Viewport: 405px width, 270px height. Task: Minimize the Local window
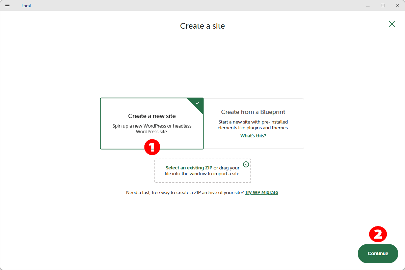[x=368, y=5]
